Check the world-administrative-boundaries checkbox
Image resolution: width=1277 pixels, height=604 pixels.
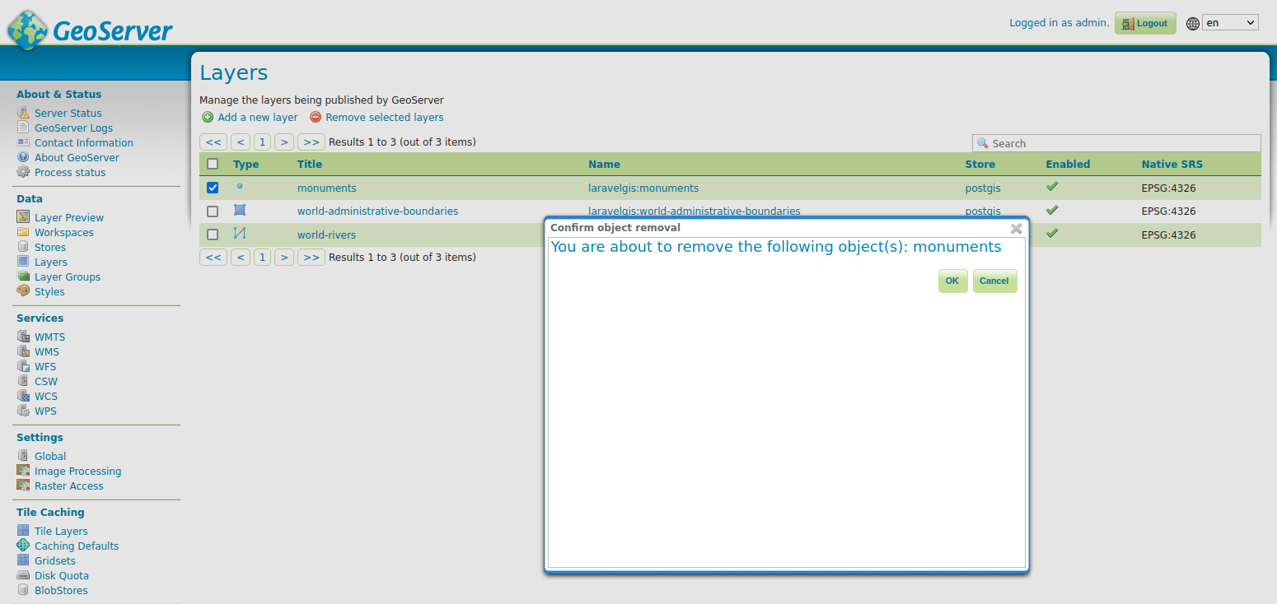pos(213,211)
